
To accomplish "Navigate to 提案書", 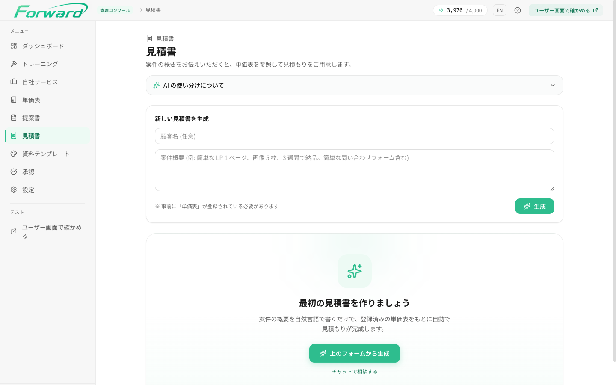I will tap(48, 118).
